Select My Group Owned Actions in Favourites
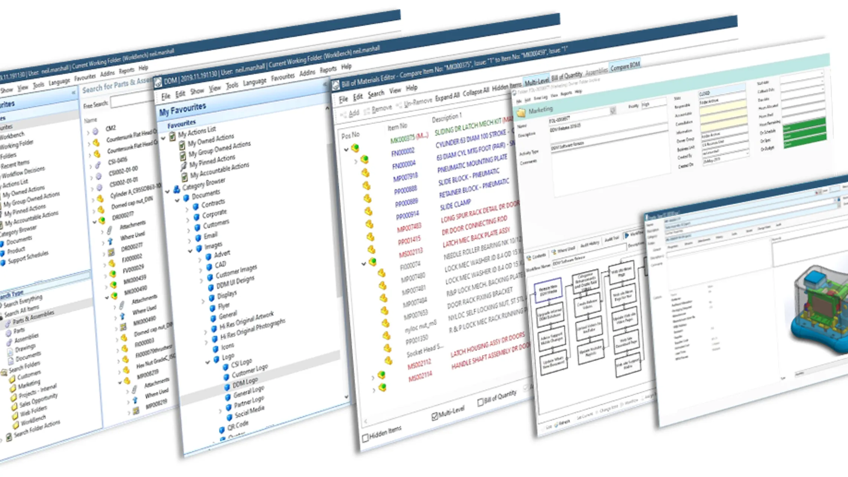 [x=219, y=149]
